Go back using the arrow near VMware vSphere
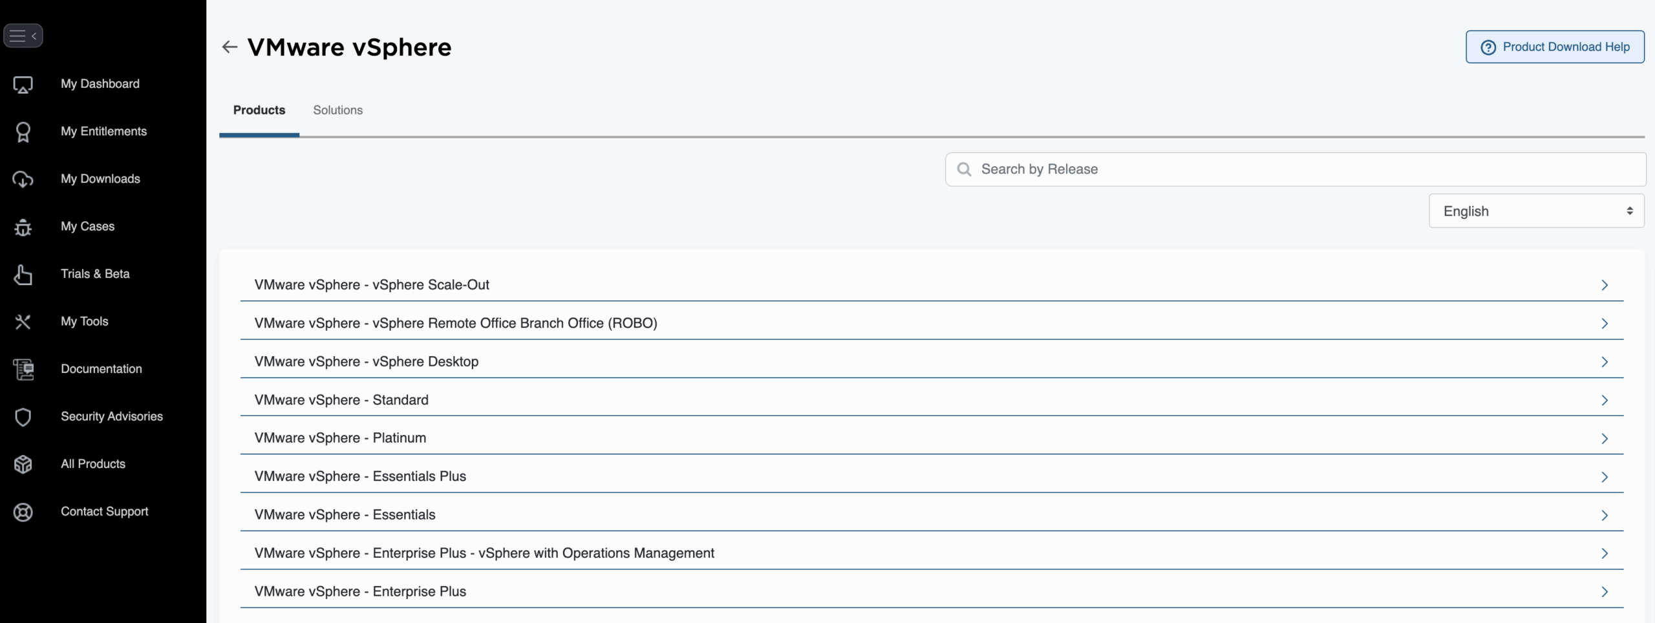Screen dimensions: 1655x623 [230, 47]
